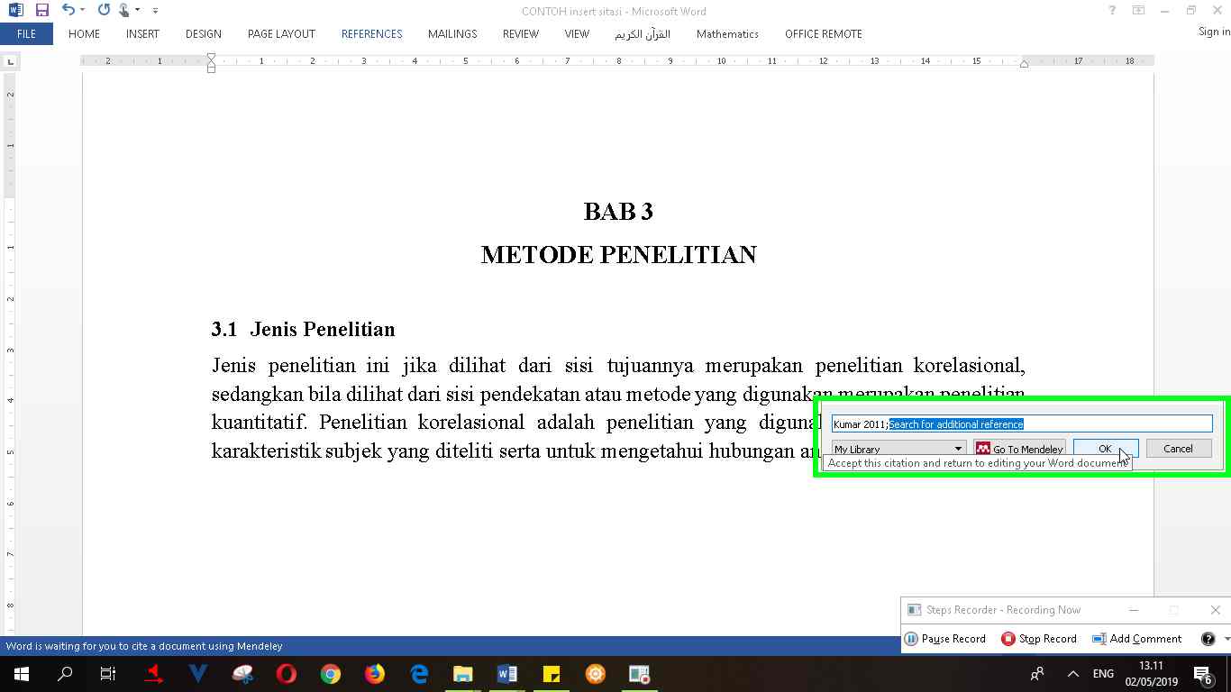Open the REFERENCES ribbon tab

click(x=371, y=34)
